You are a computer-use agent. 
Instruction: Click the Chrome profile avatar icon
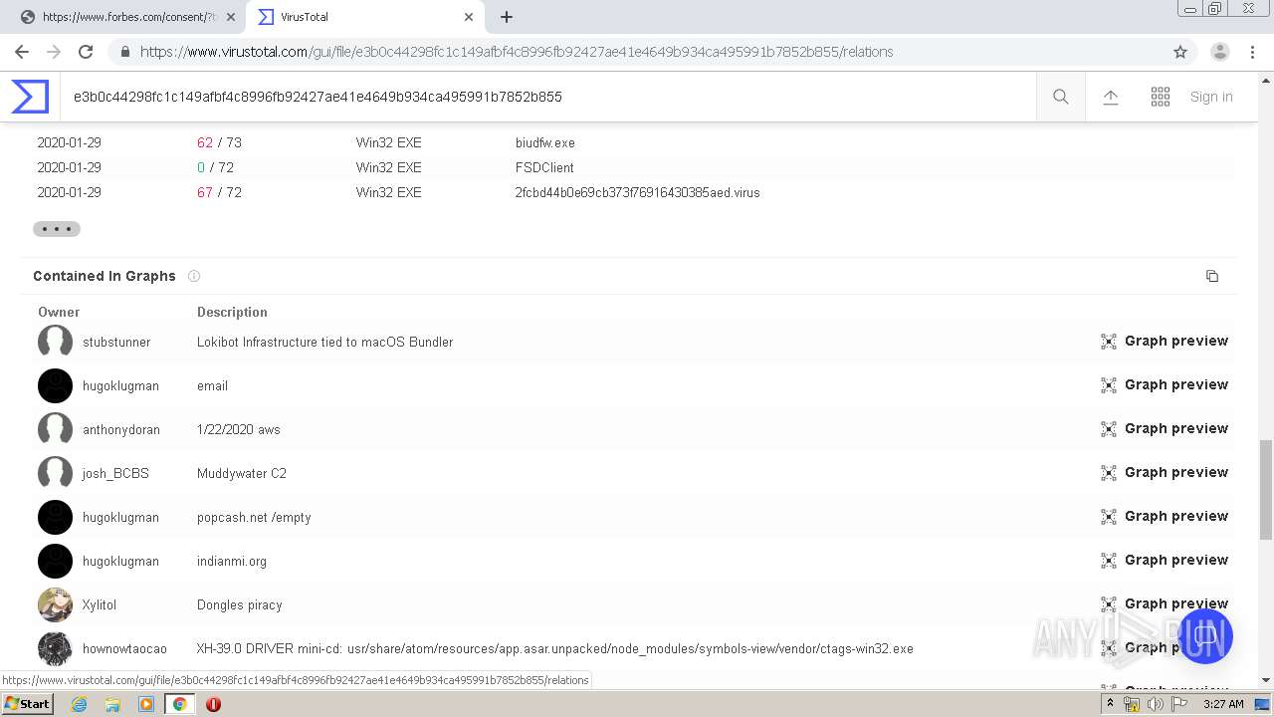coord(1220,52)
